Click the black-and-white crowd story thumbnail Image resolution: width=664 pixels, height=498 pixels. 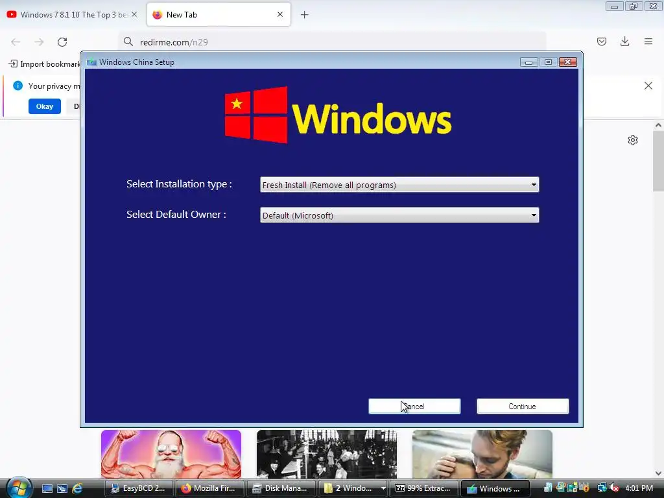[x=327, y=454]
